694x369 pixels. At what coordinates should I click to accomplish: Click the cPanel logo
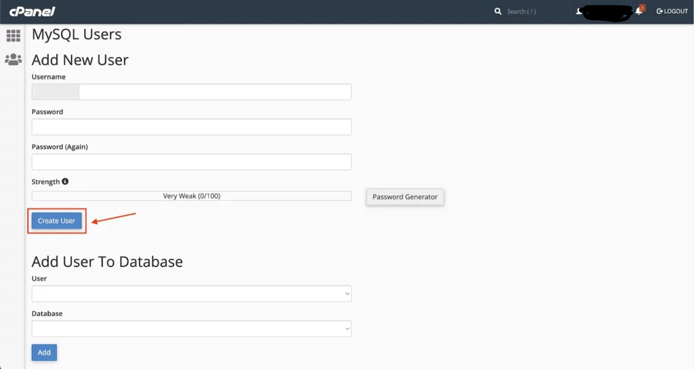tap(33, 12)
